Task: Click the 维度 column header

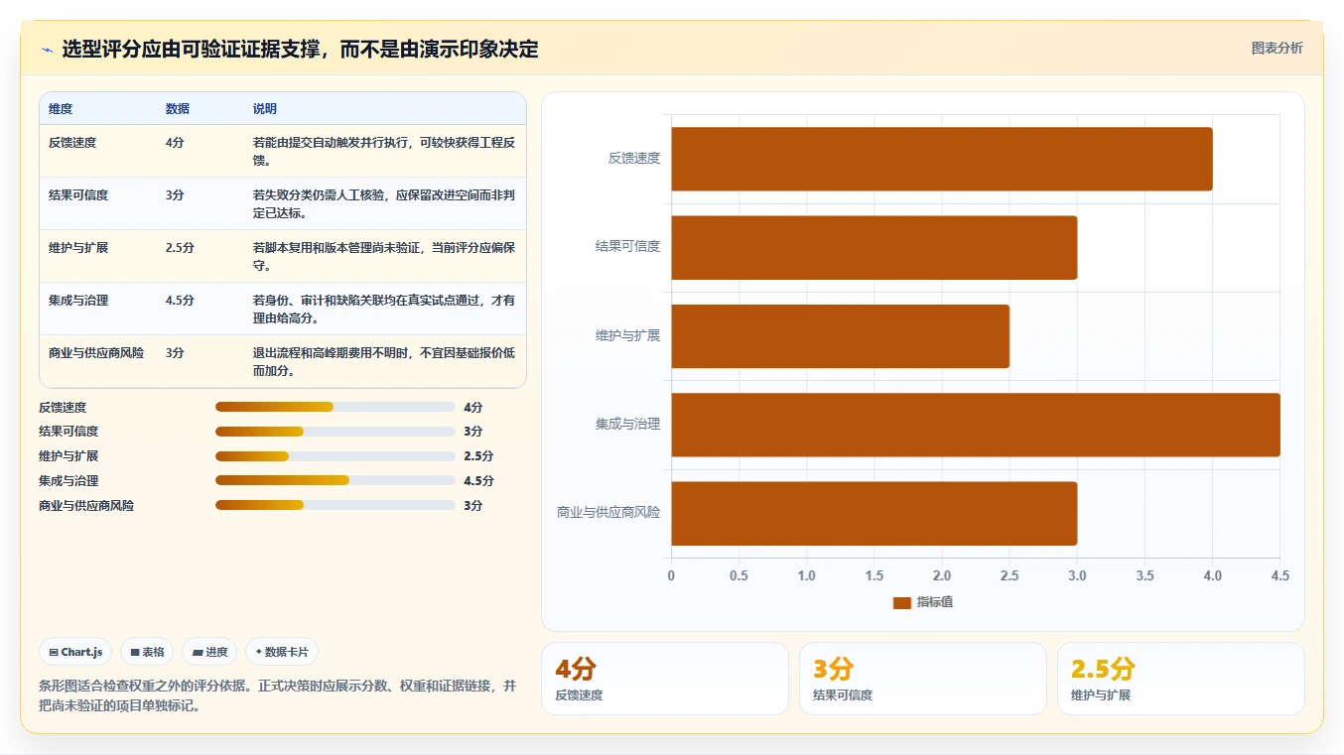Action: [x=61, y=109]
